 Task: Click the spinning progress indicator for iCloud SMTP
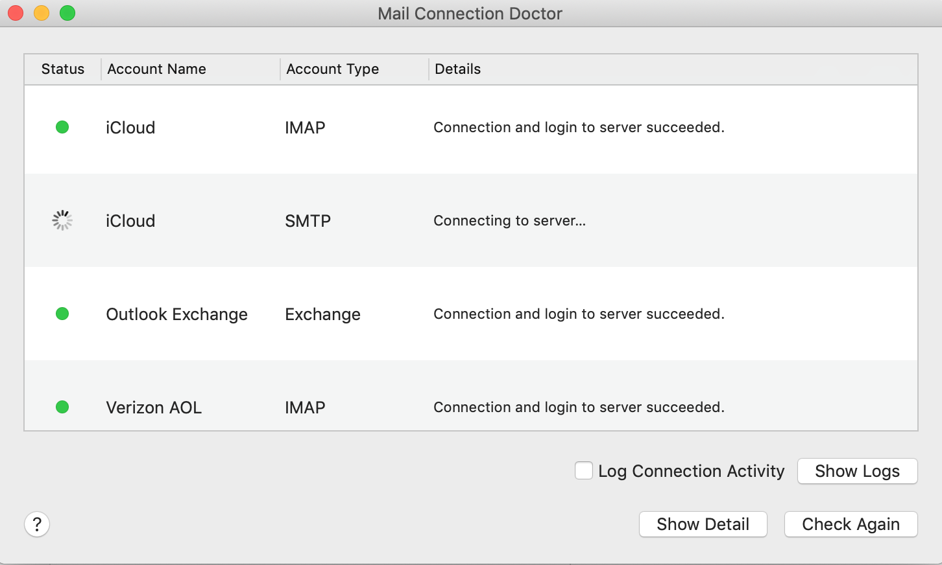point(62,220)
